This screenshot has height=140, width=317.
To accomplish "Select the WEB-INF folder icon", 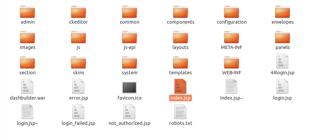I will click(231, 62).
